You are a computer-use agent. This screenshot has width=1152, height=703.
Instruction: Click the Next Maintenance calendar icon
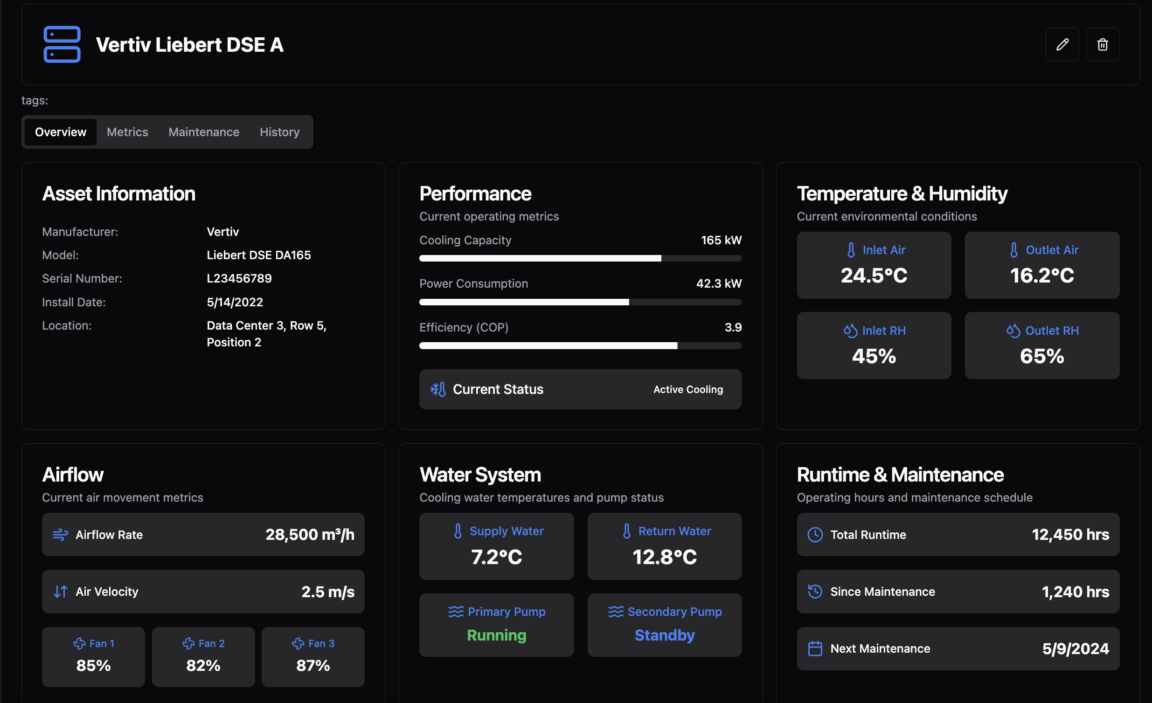(815, 649)
